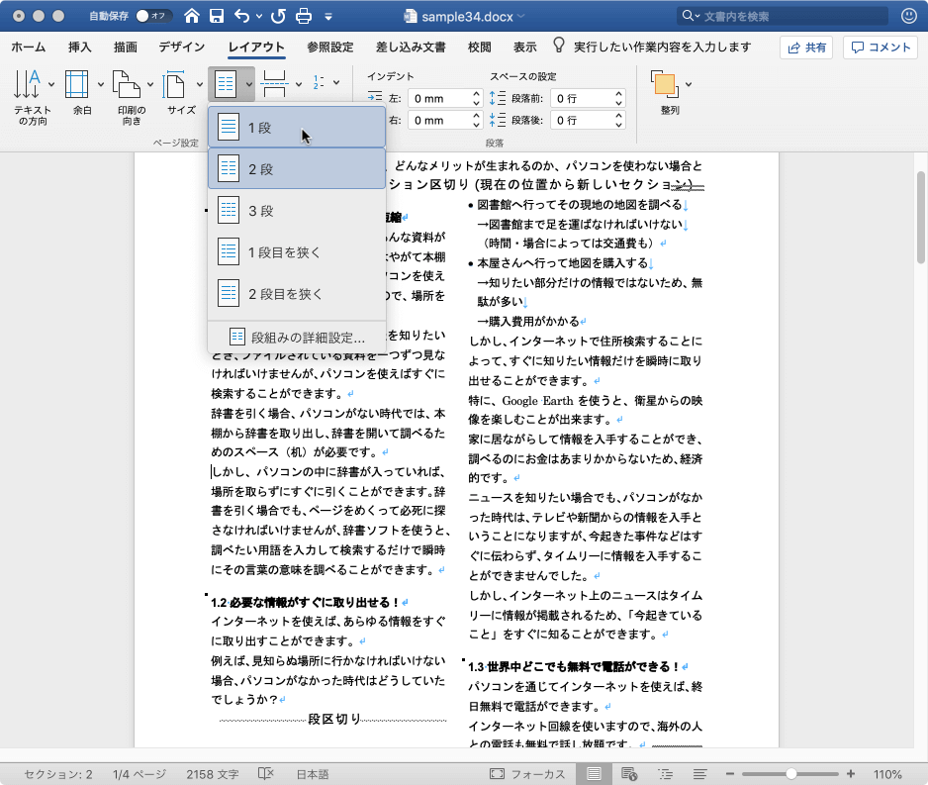
Task: Print the document via printer icon
Action: [304, 16]
